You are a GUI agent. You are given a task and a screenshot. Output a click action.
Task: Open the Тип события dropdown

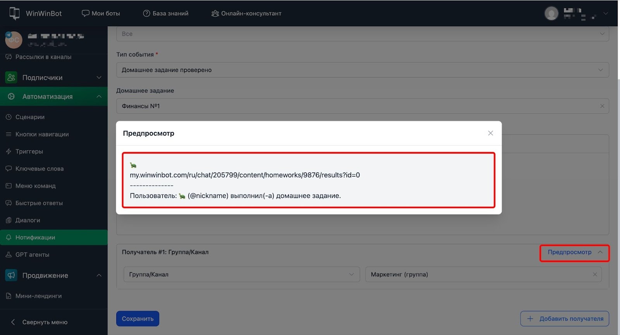tap(362, 70)
